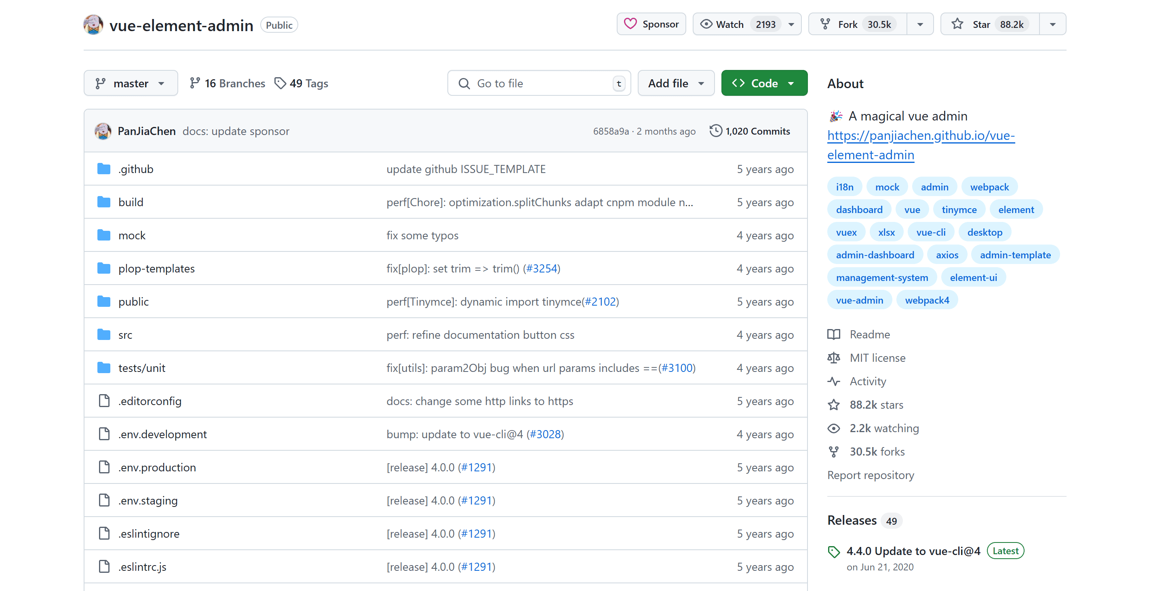Viewport: 1149px width, 591px height.
Task: Open the master branch dropdown
Action: coord(131,83)
